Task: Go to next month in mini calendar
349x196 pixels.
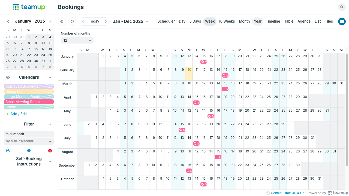Action: pos(50,22)
